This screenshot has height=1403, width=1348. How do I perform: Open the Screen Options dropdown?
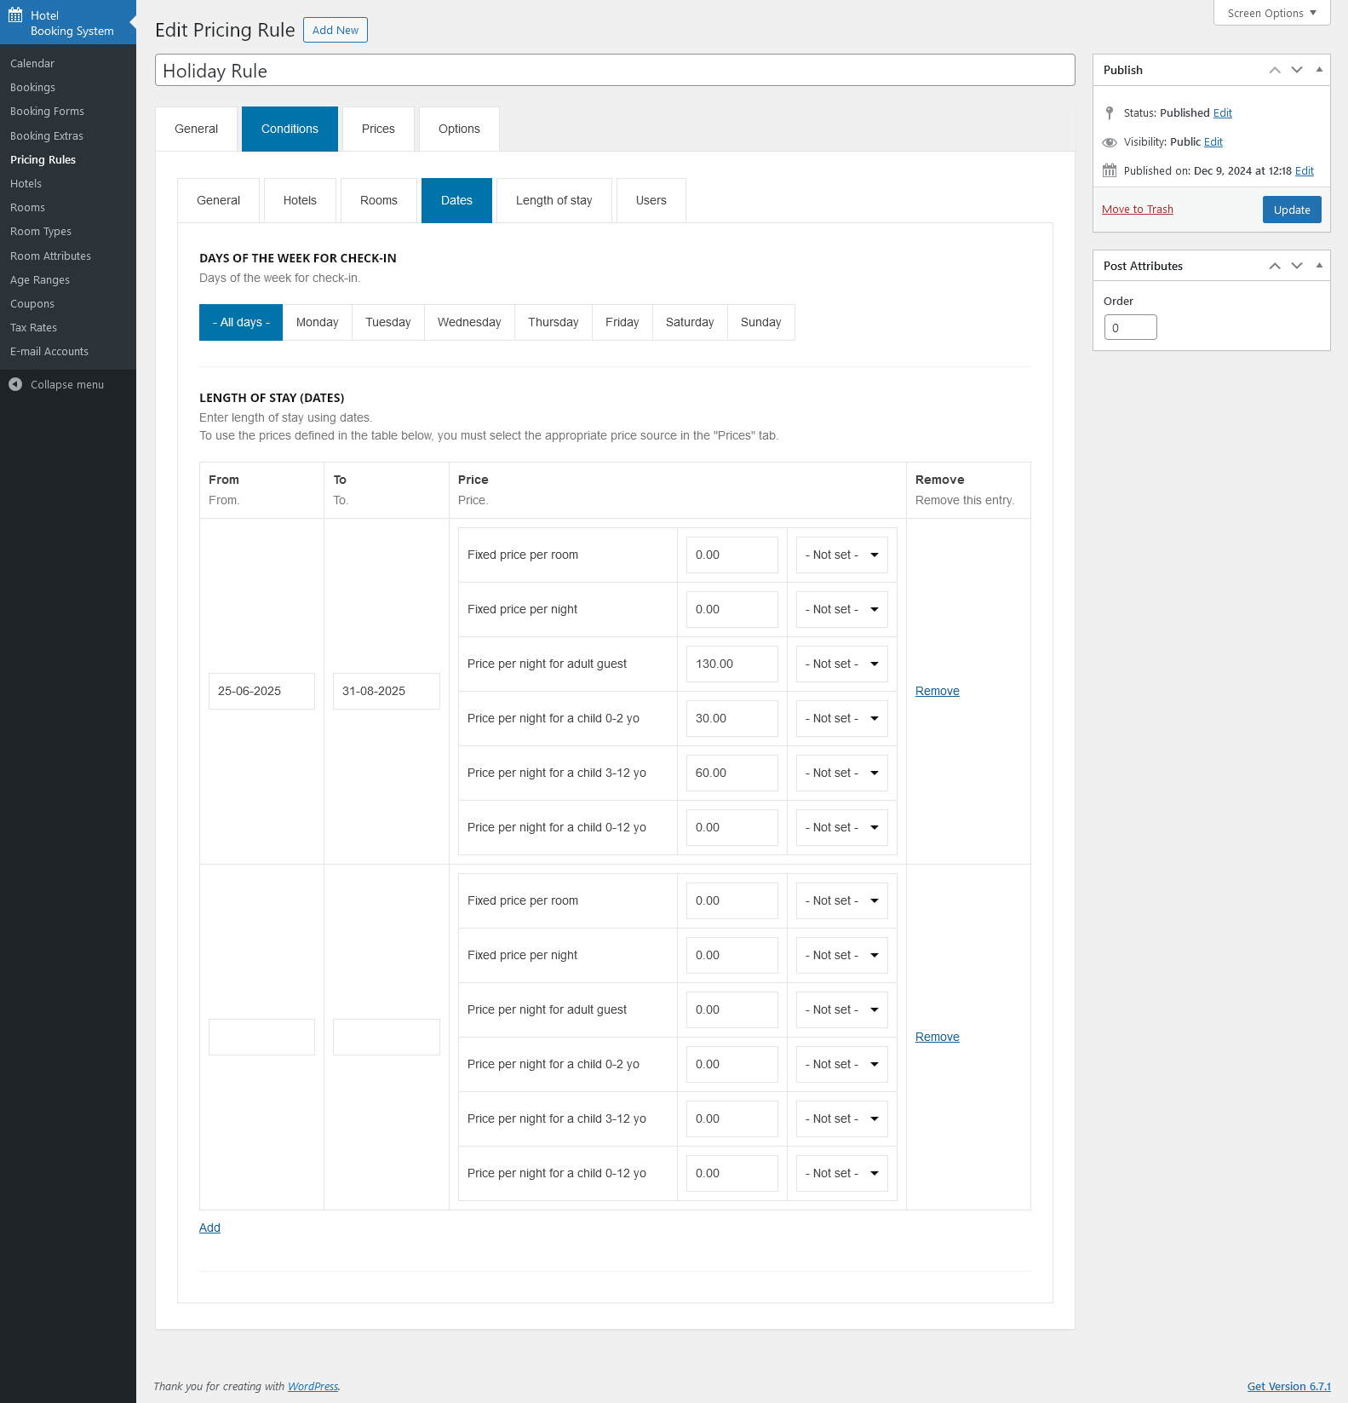click(x=1271, y=13)
